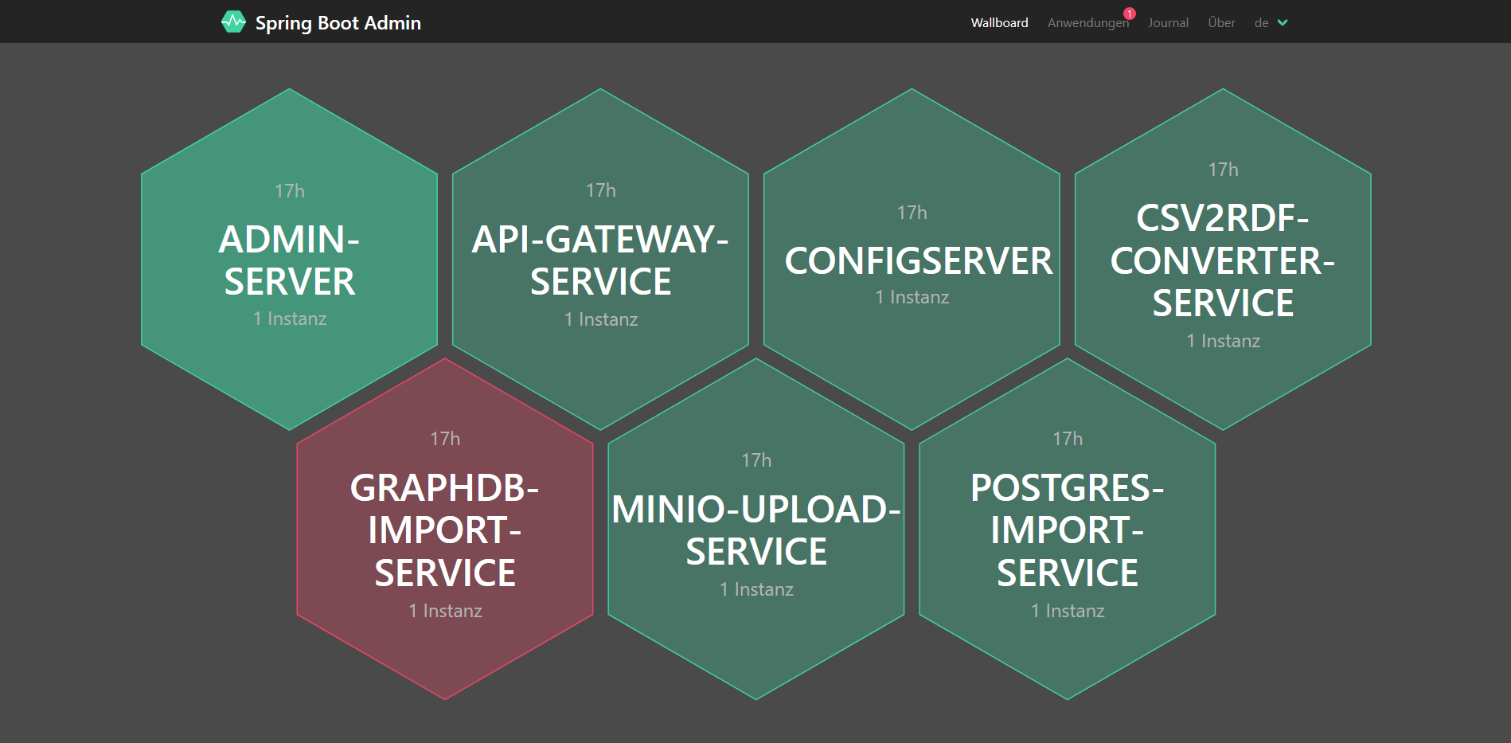
Task: Open the CSV2RDF-CONVERTER-SERVICE hexagon
Action: (x=1224, y=260)
